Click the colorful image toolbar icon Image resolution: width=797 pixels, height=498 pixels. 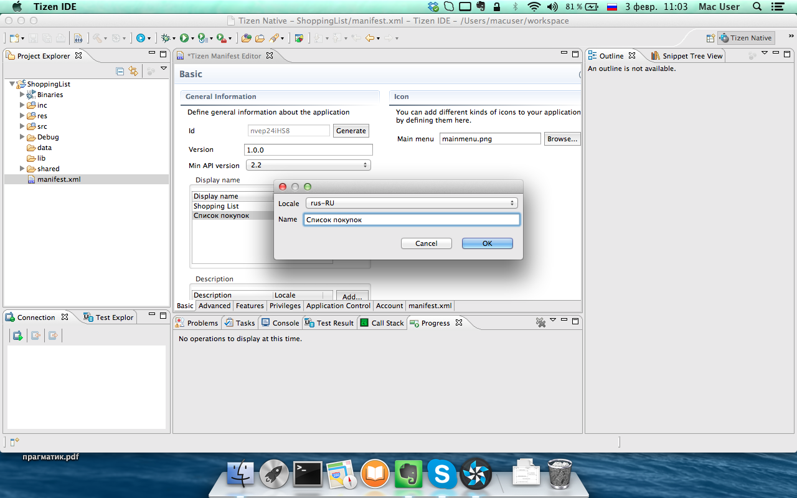(x=299, y=38)
